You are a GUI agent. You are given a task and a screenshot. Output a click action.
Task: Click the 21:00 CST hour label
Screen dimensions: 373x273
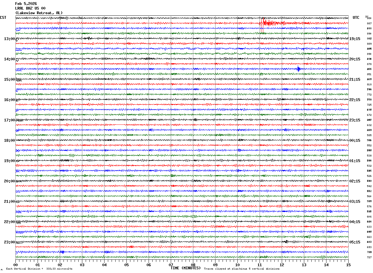coord(10,202)
